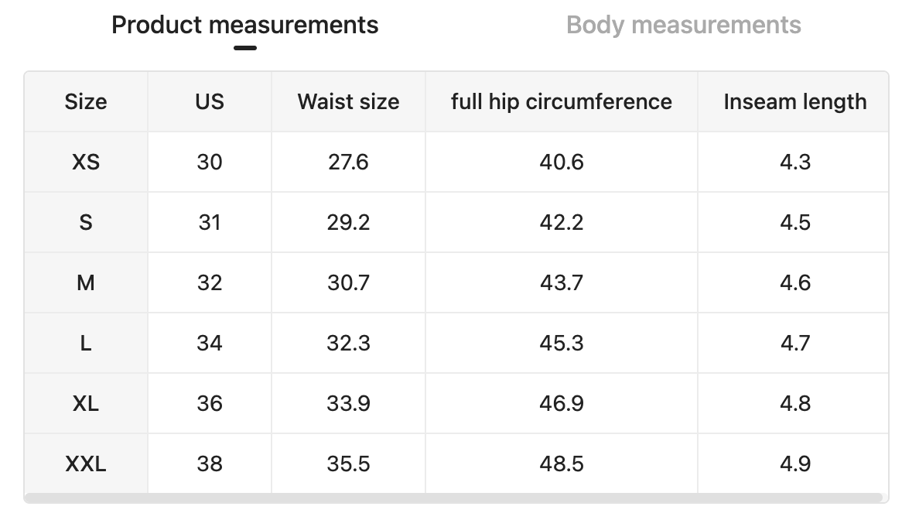Screen dimensions: 919x520
Task: Switch to the Body measurements tab
Action: (683, 26)
